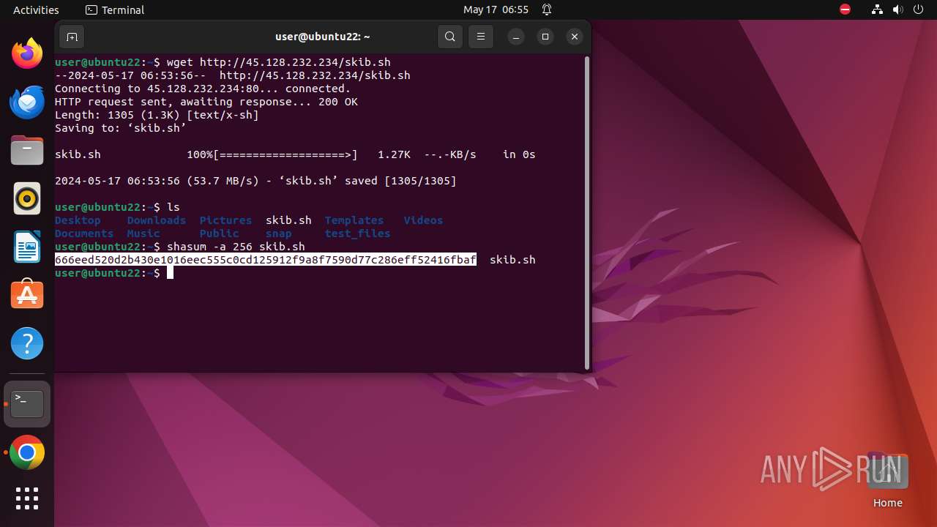The height and width of the screenshot is (527, 937).
Task: Click the Videos directory name
Action: (x=423, y=220)
